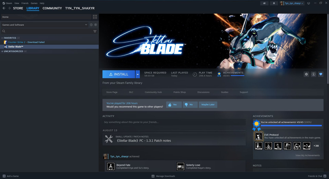
Task: Open advanced filters icon next to search
Action: point(95,31)
